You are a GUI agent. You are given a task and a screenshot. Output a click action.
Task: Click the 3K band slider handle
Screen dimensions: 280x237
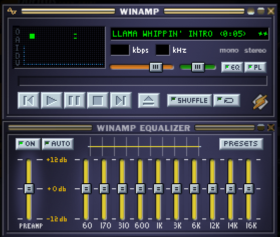(x=177, y=189)
